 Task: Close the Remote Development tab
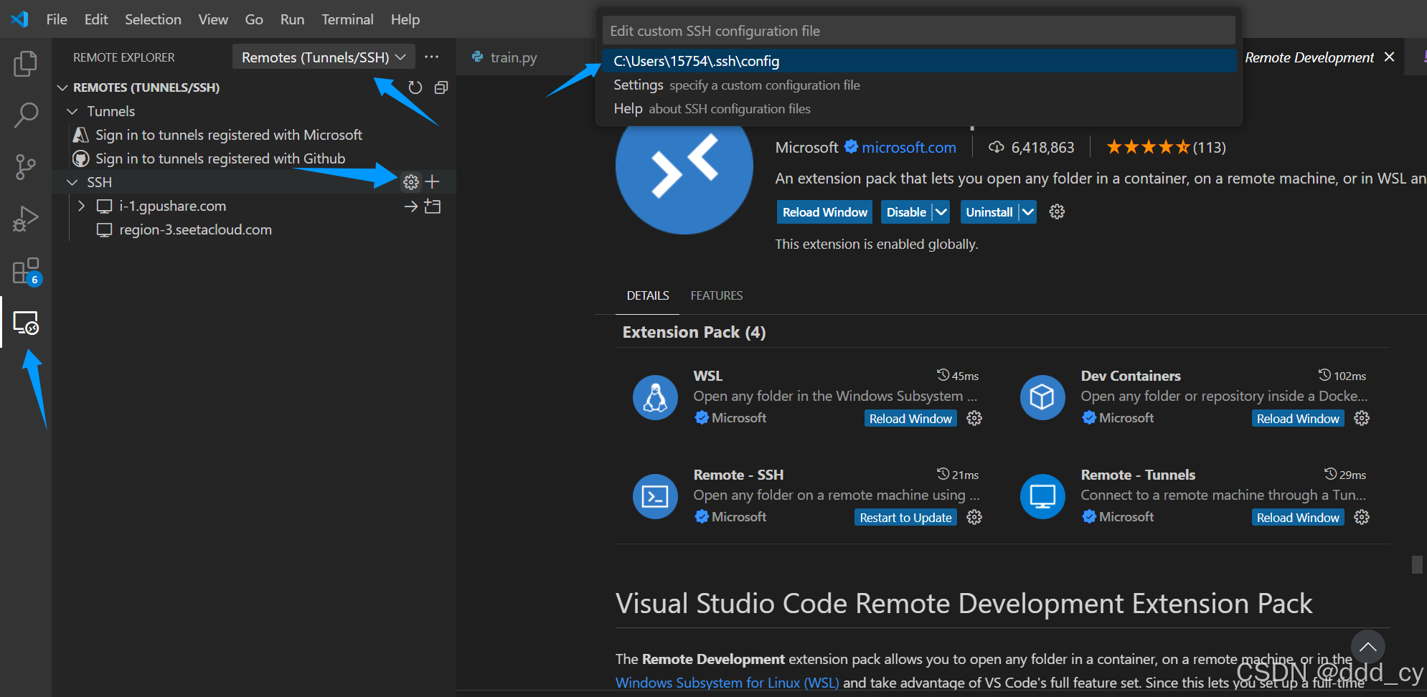point(1390,57)
